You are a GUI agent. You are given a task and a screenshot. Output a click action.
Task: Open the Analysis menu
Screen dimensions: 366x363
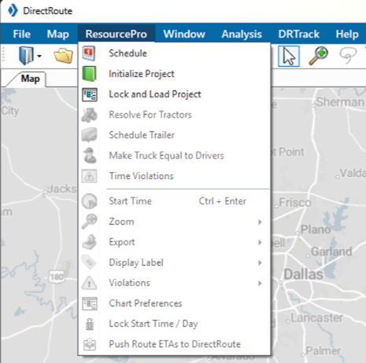tap(242, 34)
